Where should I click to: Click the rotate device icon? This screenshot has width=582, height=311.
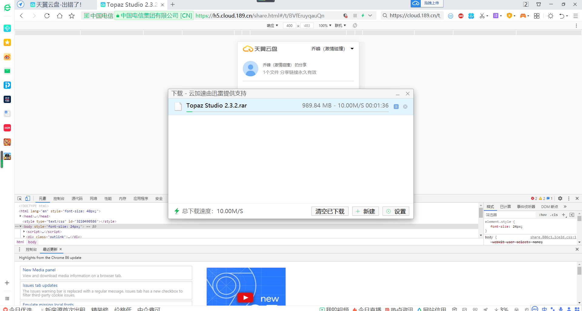point(355,25)
